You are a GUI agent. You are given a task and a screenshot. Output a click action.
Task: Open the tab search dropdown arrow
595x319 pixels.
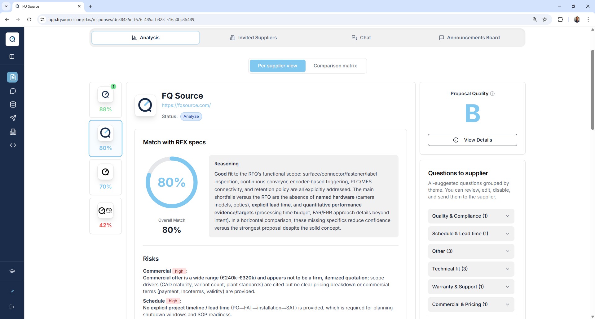pos(6,6)
